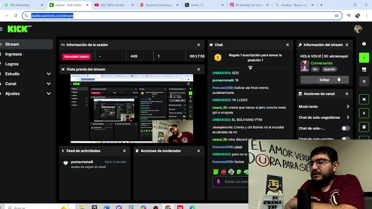Close the Feed de actividades panel

point(124,151)
